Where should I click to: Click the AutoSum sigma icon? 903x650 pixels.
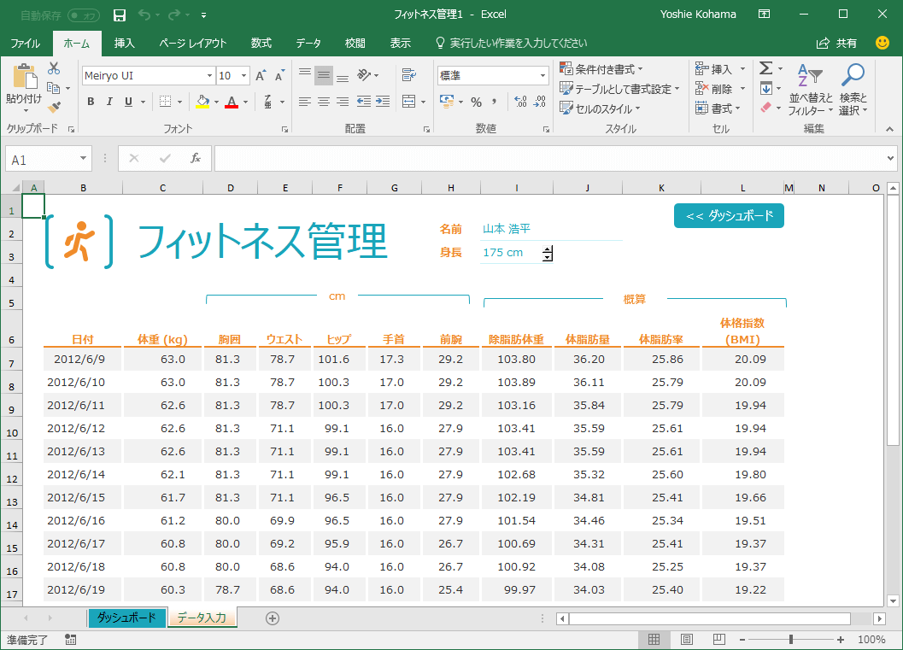coord(765,68)
